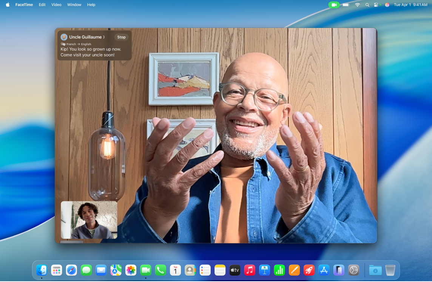Stop the live translation
This screenshot has height=282, width=432.
[121, 37]
